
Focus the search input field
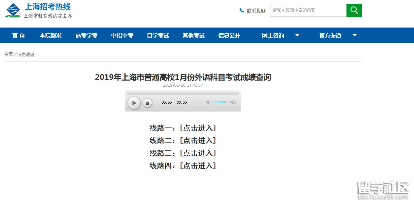tap(308, 10)
